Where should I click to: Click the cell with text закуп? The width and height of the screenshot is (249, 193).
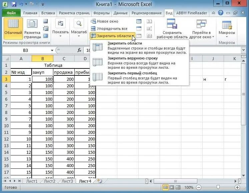(42, 72)
